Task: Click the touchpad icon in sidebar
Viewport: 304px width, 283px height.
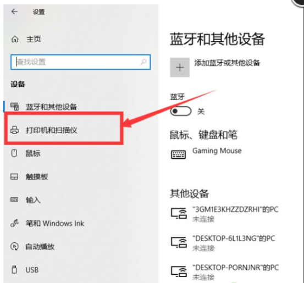Action: (14, 176)
